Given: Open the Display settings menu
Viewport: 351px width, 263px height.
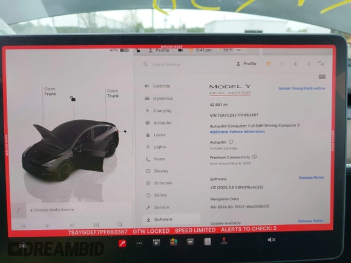Looking at the screenshot, I should [x=157, y=171].
